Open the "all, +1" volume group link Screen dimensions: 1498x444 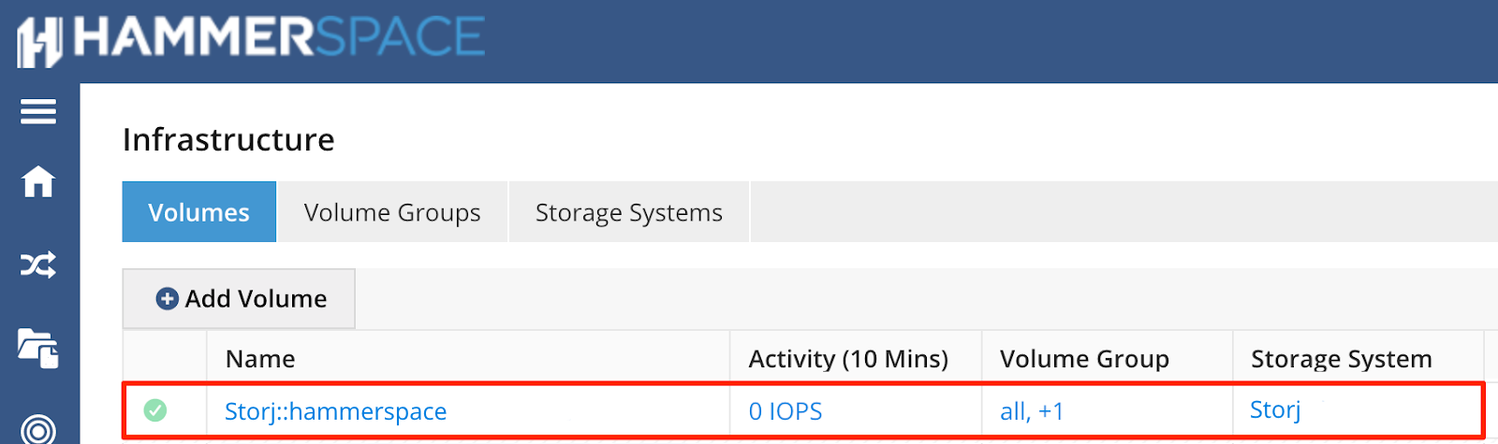pyautogui.click(x=1032, y=411)
